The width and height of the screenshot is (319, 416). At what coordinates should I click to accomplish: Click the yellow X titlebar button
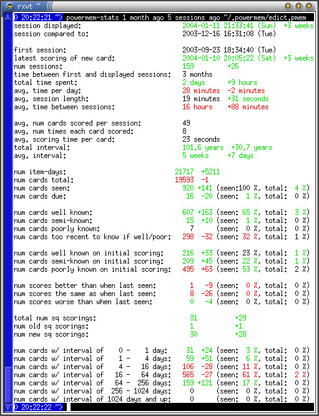point(309,6)
